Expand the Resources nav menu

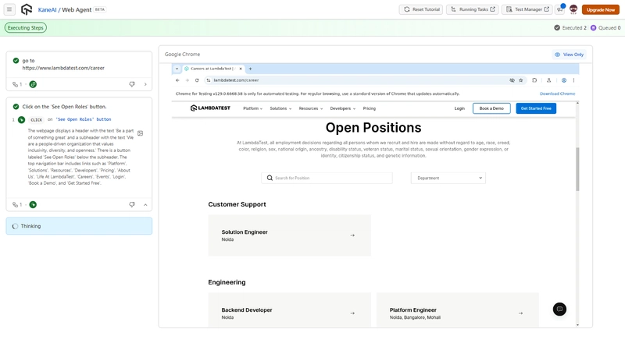click(x=311, y=108)
